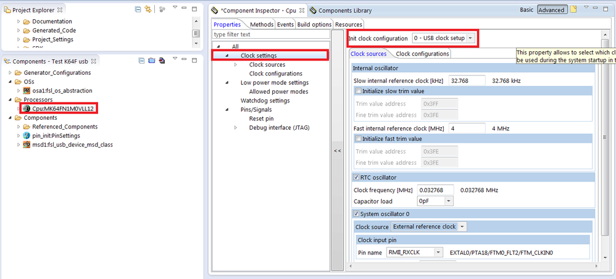Uncheck the System oscillator 0 checkbox
Viewport: 616px width, 279px height.
pos(356,214)
